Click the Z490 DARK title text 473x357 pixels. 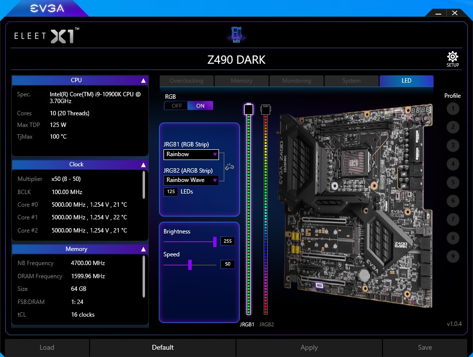click(x=236, y=60)
